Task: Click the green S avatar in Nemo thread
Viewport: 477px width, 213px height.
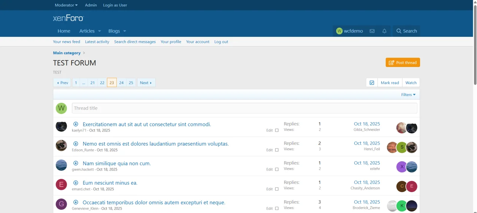Action: pos(402,147)
